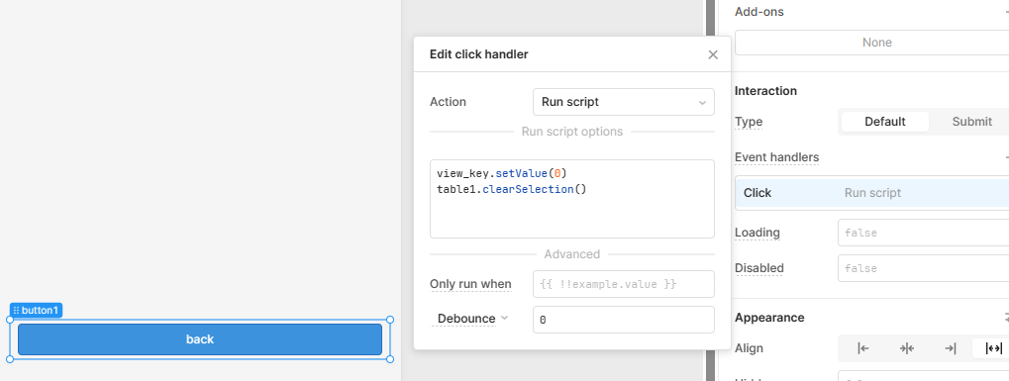Image resolution: width=1009 pixels, height=381 pixels.
Task: Click the Loading value field
Action: (x=924, y=233)
